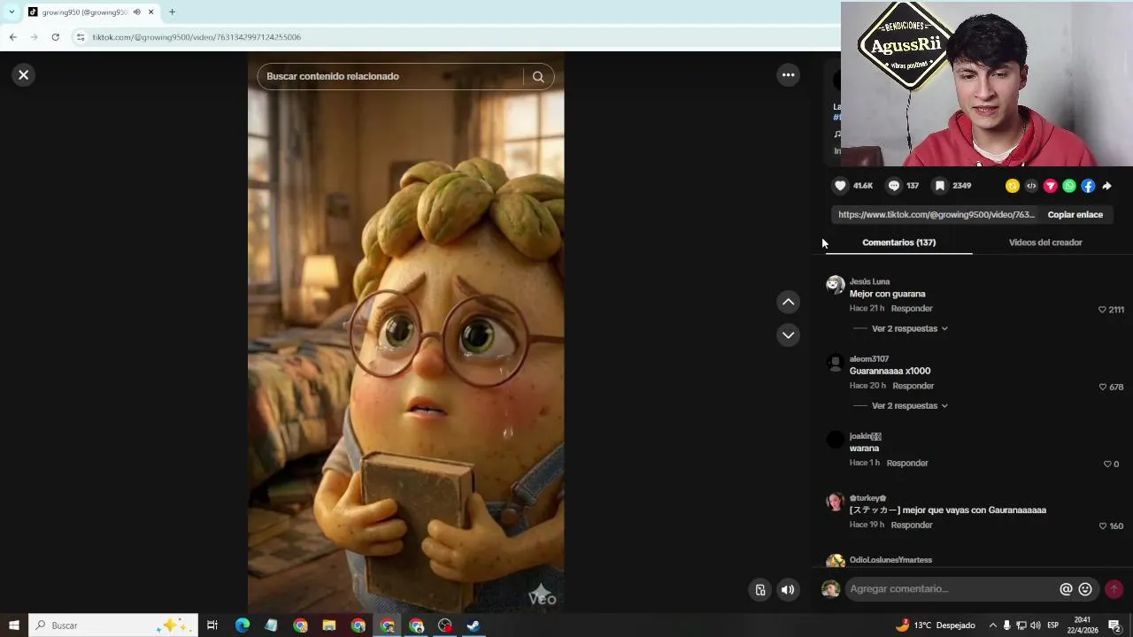1133x637 pixels.
Task: Mute tab via audio speaker icon
Action: [136, 12]
